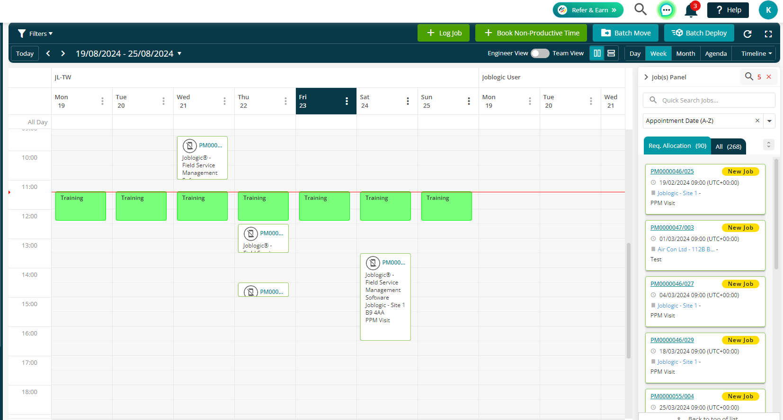Click the Batch Deploy button
The height and width of the screenshot is (420, 783).
coord(699,33)
